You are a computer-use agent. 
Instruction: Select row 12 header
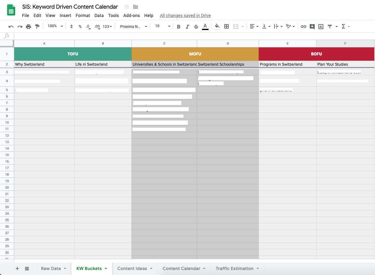7,135
